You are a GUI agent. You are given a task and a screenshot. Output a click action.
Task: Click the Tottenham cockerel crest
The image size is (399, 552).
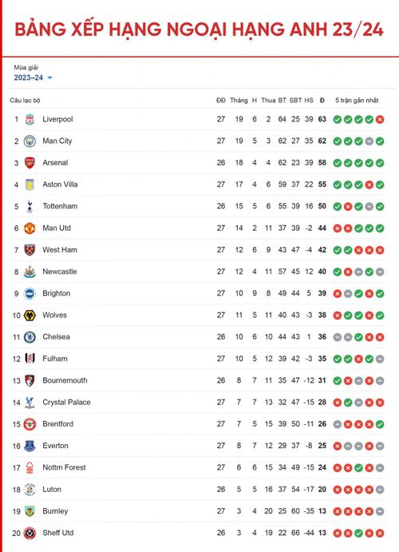(30, 206)
